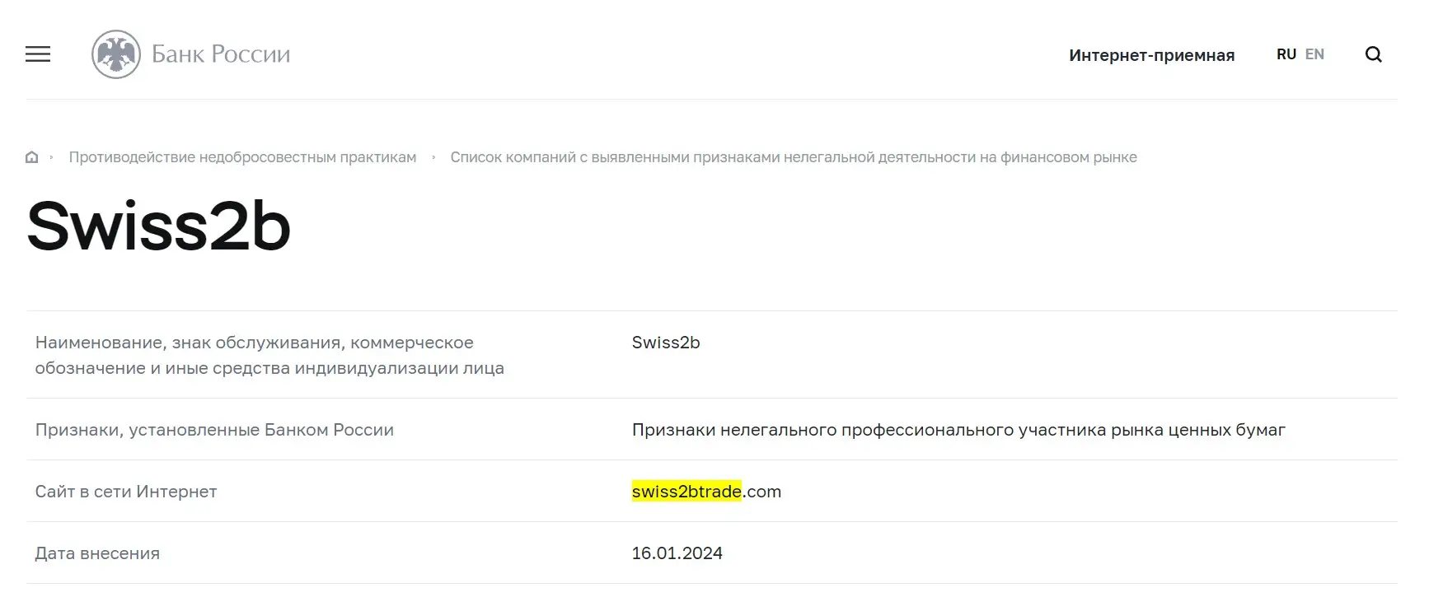Click Сайт в сети Интернет row label
Image resolution: width=1429 pixels, height=611 pixels.
(126, 492)
